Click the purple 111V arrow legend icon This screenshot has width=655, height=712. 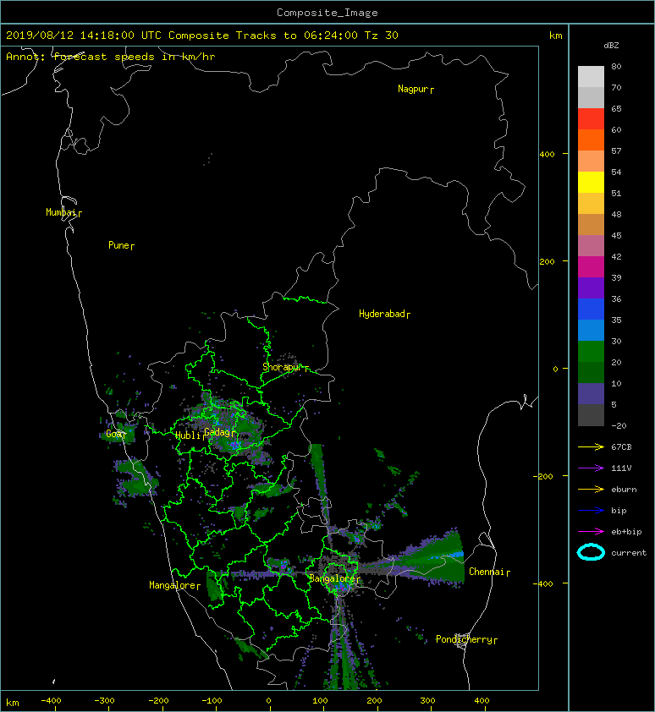pyautogui.click(x=591, y=468)
